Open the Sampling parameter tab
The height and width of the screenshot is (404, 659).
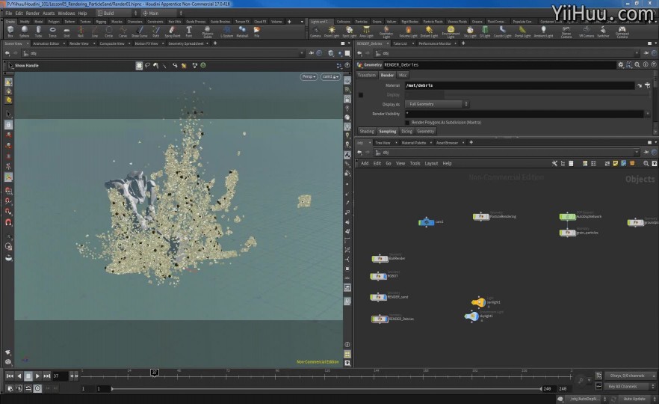click(x=388, y=132)
